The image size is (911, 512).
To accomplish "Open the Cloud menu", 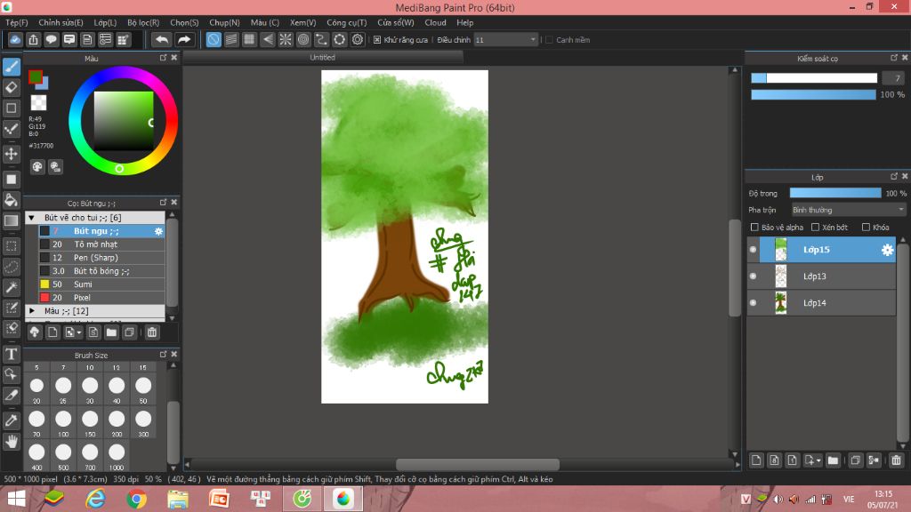I will point(435,22).
